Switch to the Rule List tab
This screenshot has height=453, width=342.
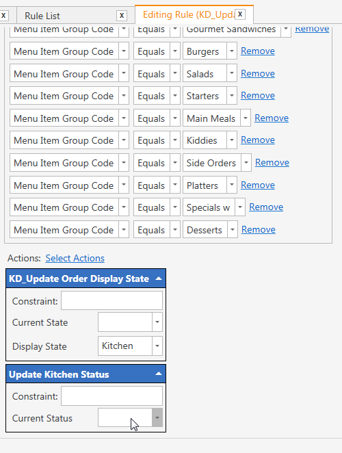coord(42,16)
